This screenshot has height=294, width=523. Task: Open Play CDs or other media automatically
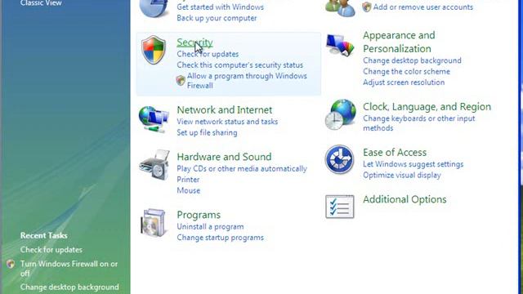coord(242,169)
